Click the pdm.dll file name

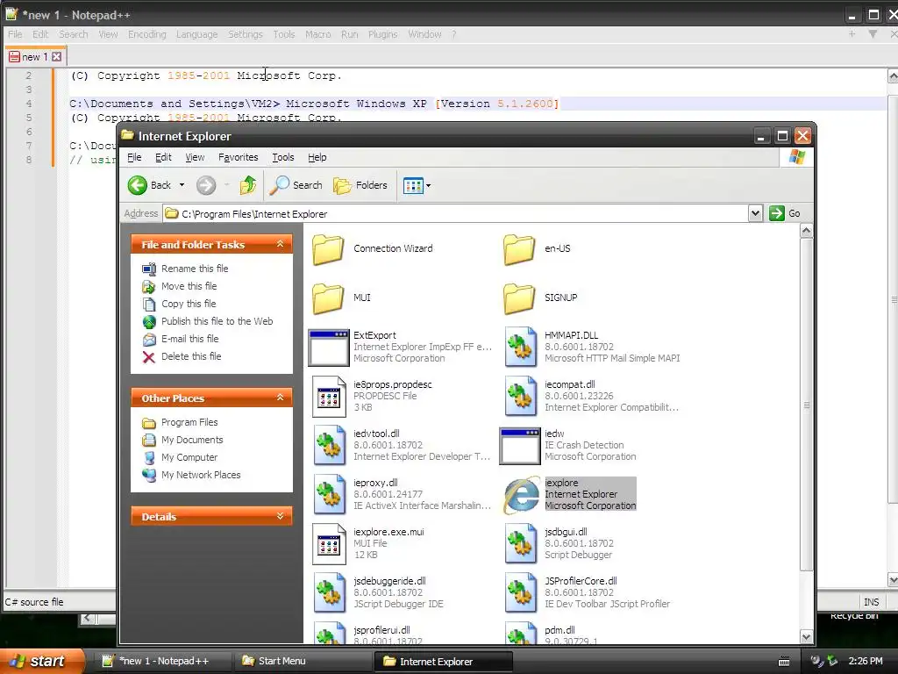[x=559, y=630]
